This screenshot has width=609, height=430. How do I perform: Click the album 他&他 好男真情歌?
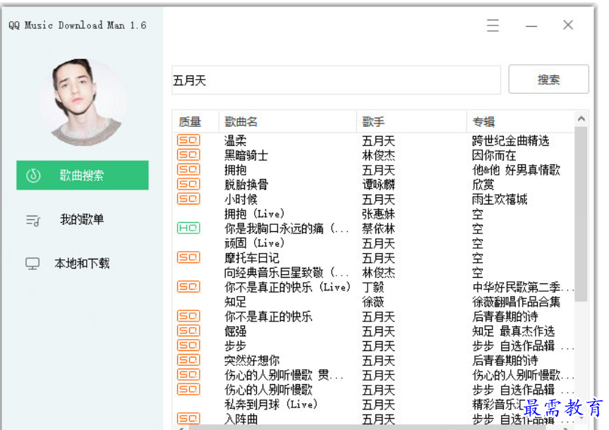[516, 170]
